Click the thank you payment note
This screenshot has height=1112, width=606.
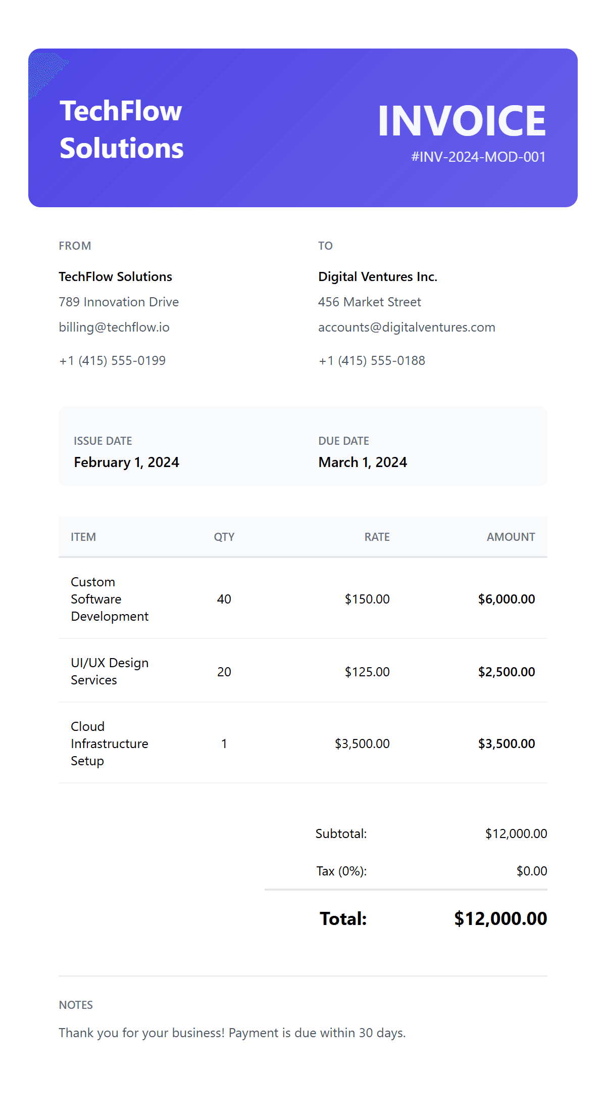click(x=232, y=1033)
